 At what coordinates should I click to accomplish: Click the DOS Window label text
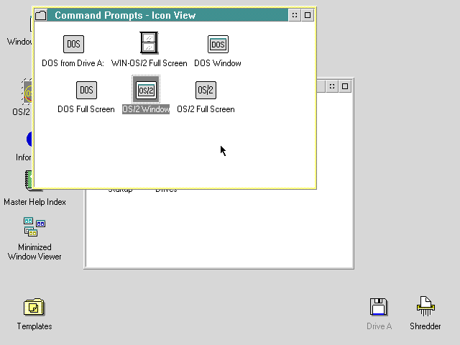tap(218, 63)
